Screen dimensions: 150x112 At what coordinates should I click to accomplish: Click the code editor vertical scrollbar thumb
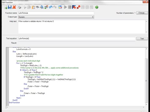146,81
